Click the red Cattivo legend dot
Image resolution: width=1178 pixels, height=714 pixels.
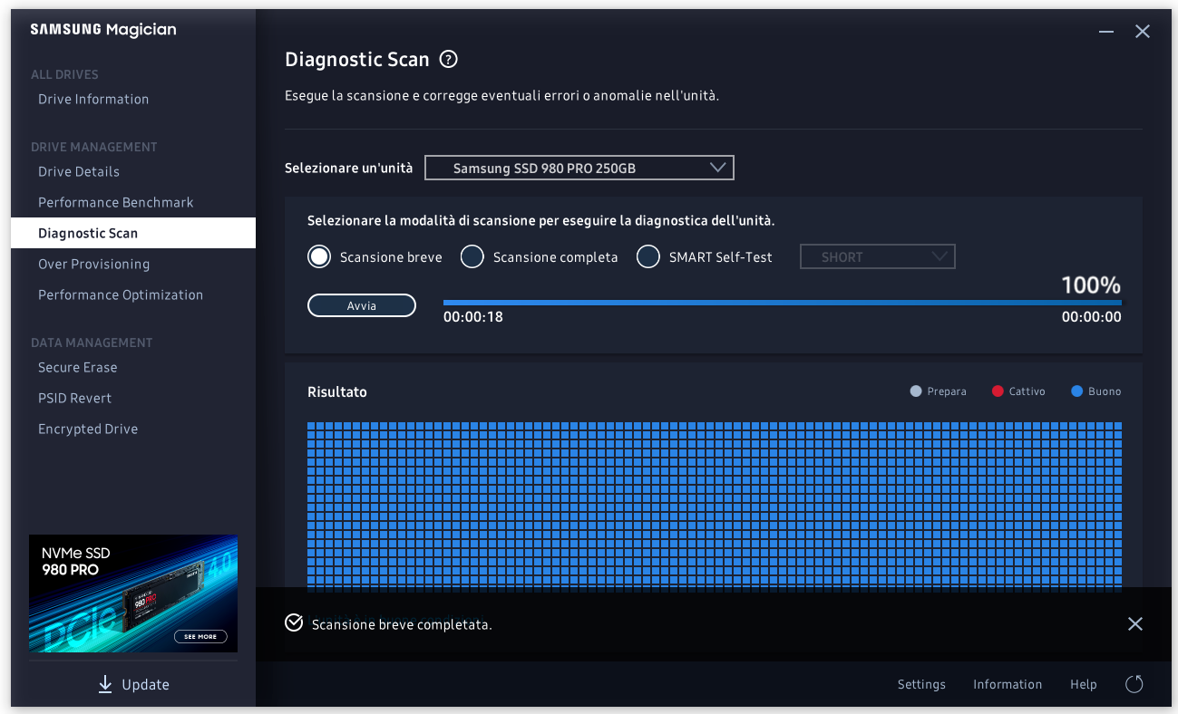click(x=998, y=391)
